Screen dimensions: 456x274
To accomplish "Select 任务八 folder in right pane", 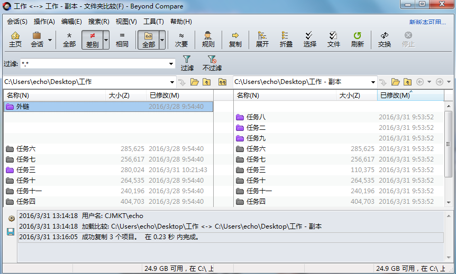I will [339, 117].
